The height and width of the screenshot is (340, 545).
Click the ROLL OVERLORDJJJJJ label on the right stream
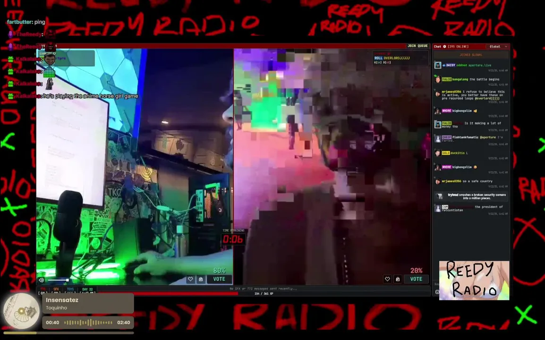[x=392, y=58]
